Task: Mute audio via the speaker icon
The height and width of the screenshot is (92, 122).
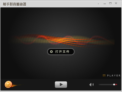Action: 92,85
